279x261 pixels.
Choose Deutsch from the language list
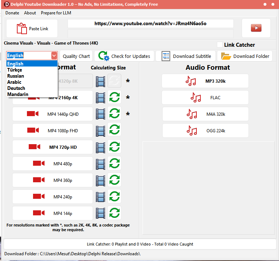pyautogui.click(x=32, y=88)
